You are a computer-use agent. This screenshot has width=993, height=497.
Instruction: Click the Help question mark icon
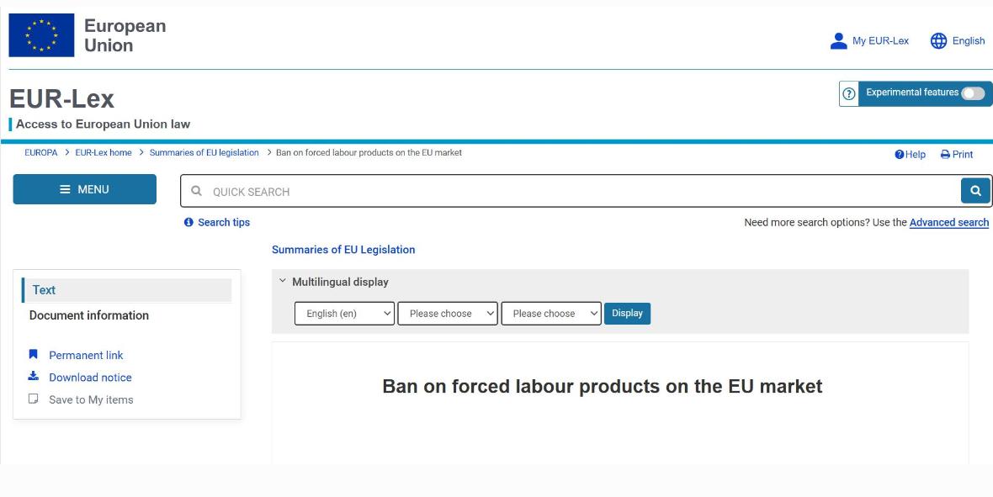pyautogui.click(x=900, y=155)
